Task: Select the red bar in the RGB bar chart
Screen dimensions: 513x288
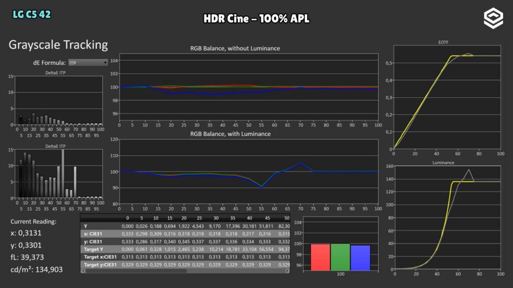Action: tap(320, 257)
